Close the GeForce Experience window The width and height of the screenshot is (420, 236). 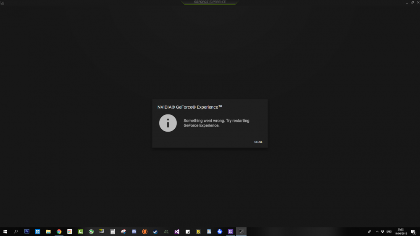click(418, 3)
